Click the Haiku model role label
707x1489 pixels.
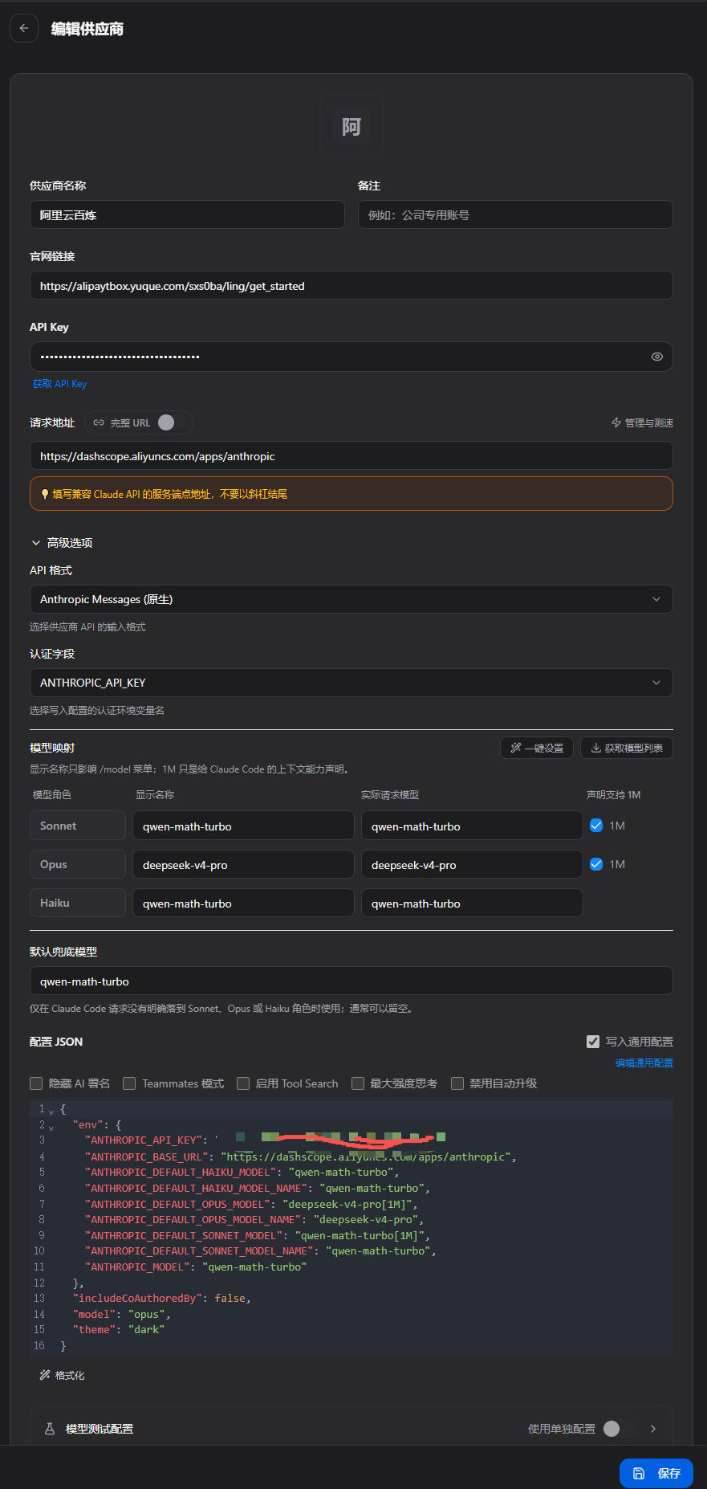(x=78, y=903)
